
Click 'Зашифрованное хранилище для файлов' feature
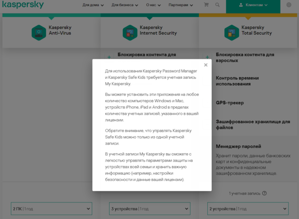pos(253,125)
